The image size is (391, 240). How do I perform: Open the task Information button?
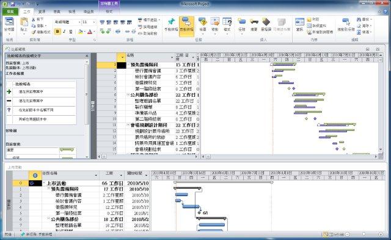coord(299,25)
